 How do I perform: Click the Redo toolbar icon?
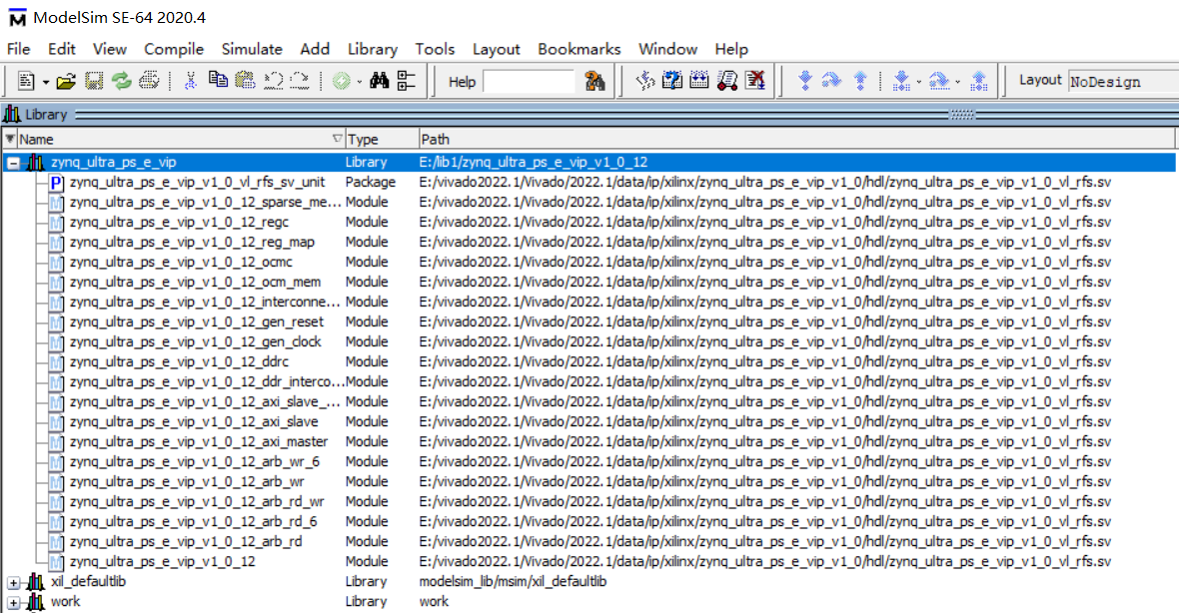pyautogui.click(x=300, y=81)
